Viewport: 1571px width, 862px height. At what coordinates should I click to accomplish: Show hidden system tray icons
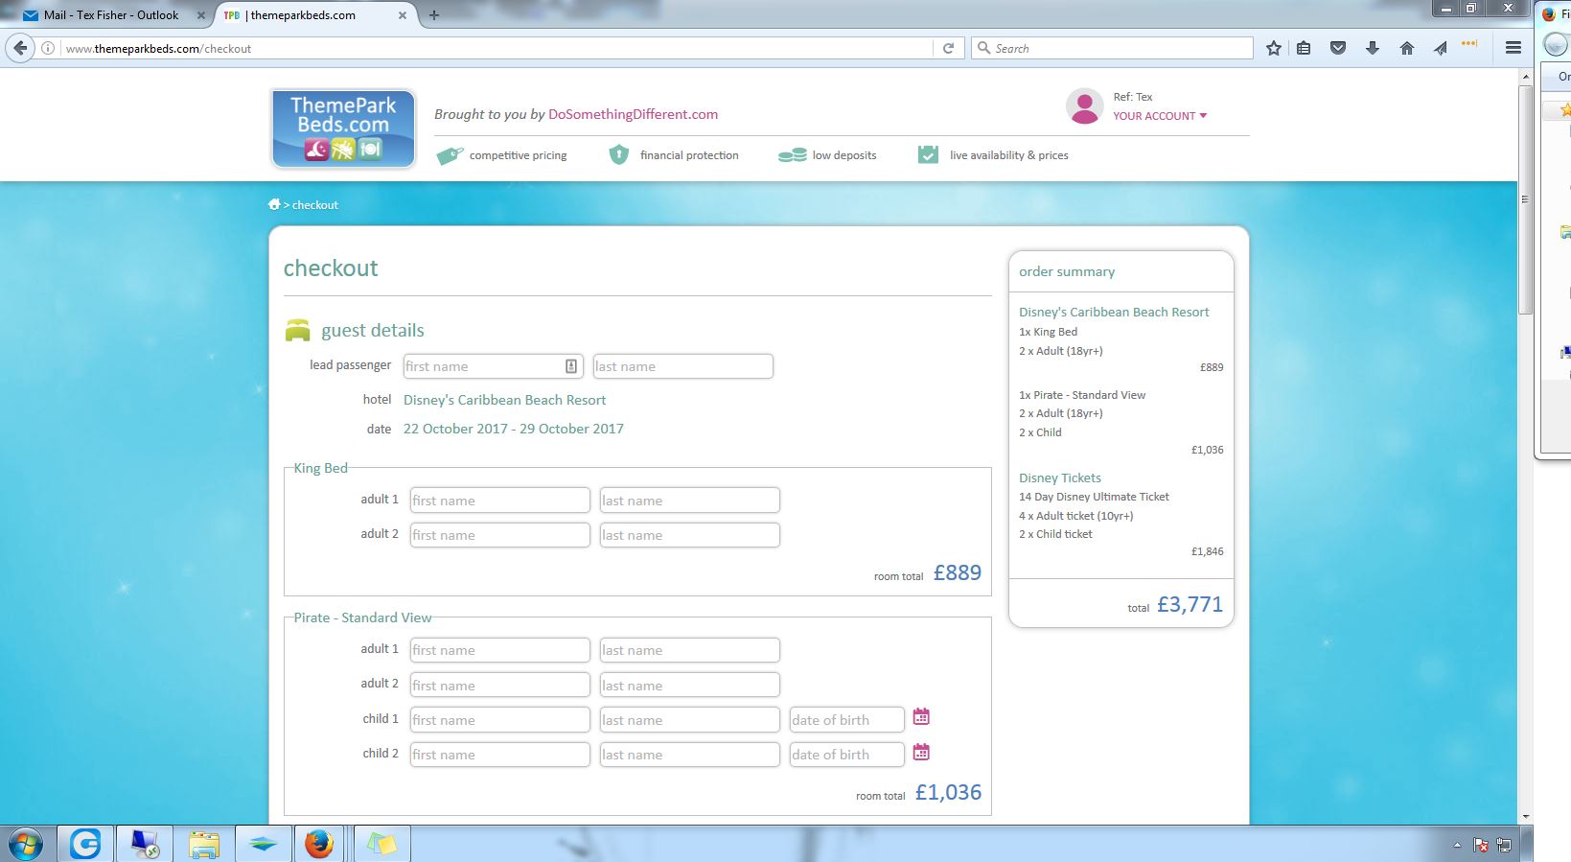tap(1457, 846)
